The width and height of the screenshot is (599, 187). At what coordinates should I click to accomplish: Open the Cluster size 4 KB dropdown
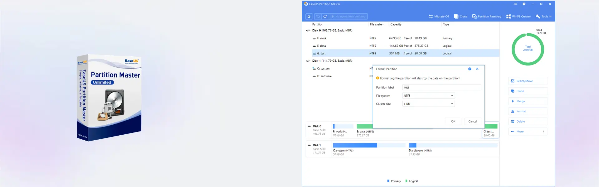428,104
